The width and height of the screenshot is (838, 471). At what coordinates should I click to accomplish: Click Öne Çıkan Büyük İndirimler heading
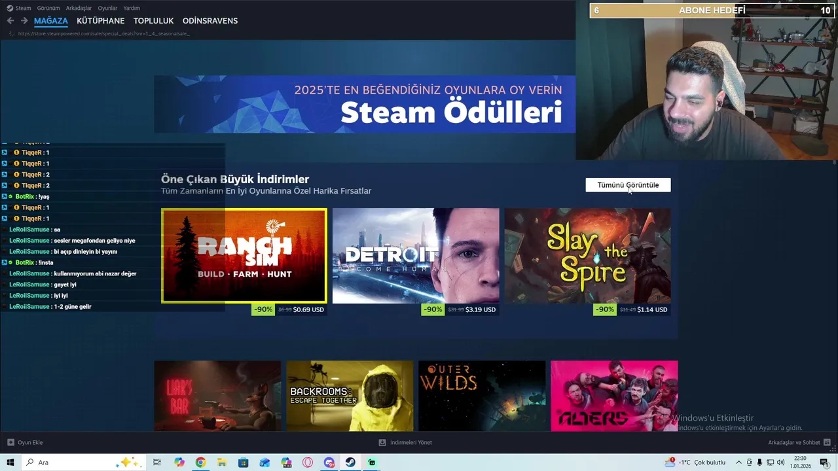pos(235,179)
